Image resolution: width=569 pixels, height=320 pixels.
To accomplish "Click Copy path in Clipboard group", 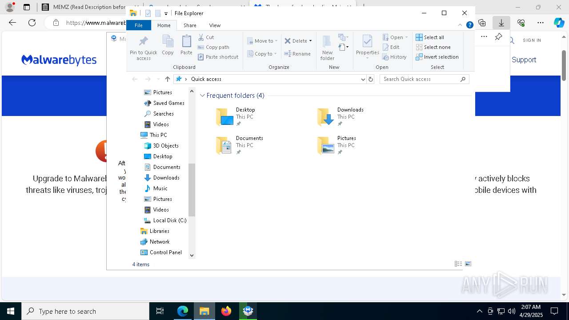I will (213, 47).
